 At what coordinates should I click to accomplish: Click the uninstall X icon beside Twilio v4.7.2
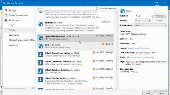click(112, 44)
